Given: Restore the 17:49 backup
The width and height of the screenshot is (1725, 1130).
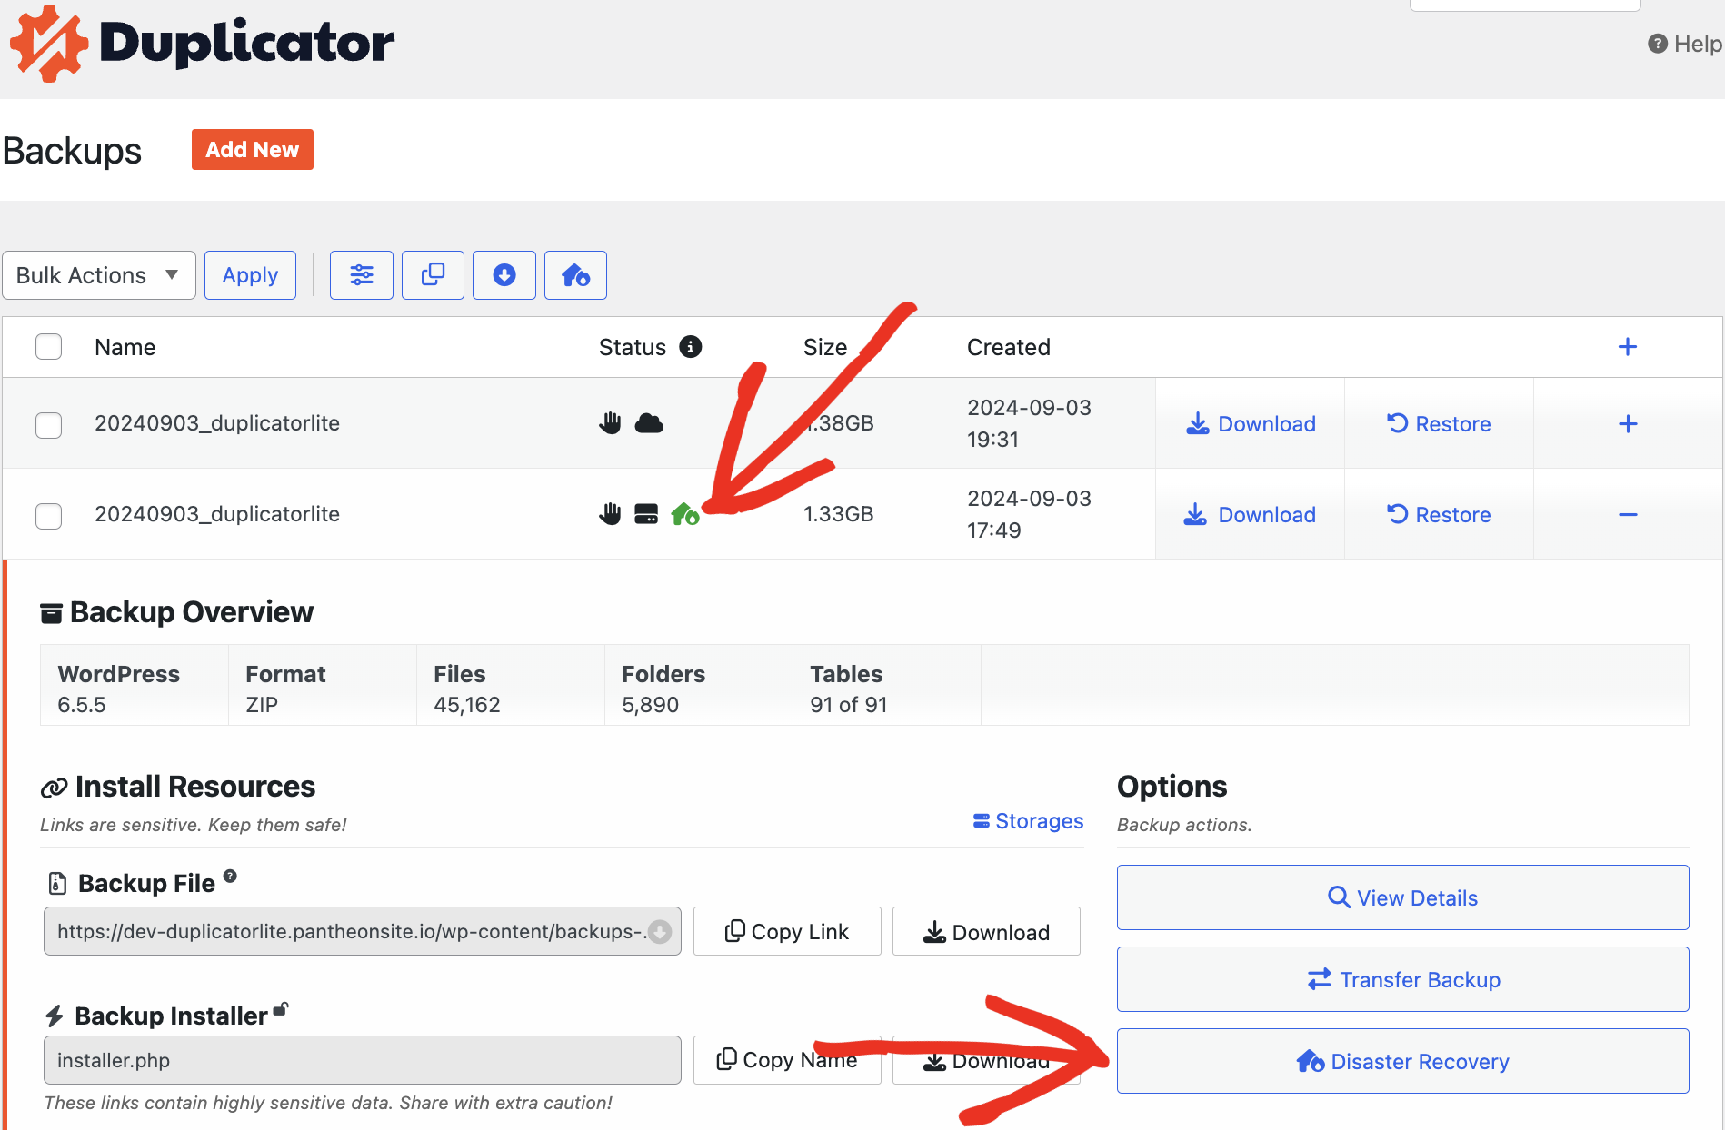Looking at the screenshot, I should pyautogui.click(x=1439, y=515).
